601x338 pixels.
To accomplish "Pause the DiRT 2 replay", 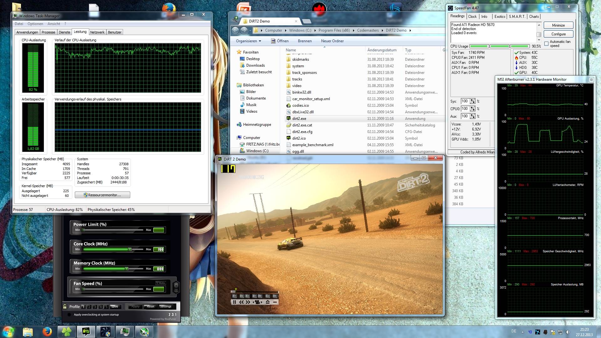I will 234,302.
